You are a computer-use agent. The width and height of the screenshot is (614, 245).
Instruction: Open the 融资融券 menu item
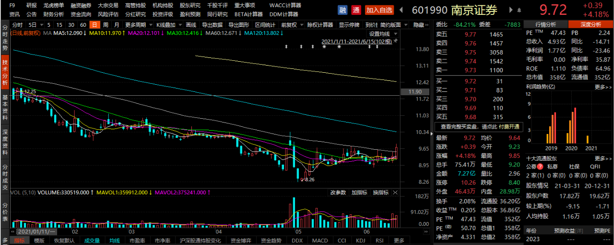81,5
